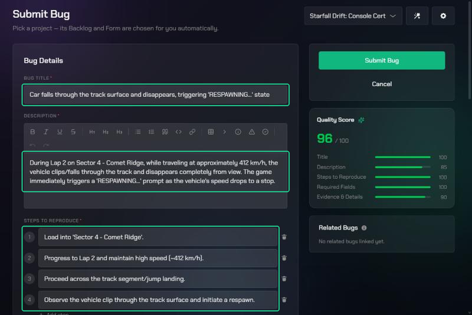This screenshot has width=472, height=315.
Task: Click 'Pick a project' subtitle text
Action: 115,28
